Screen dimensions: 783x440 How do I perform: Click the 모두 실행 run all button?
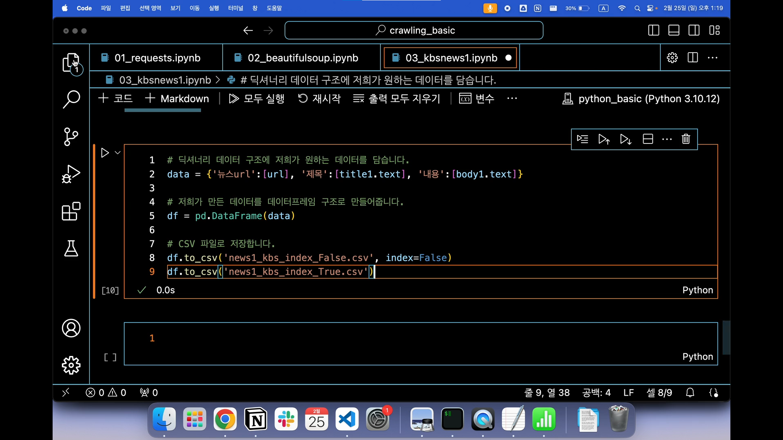tap(257, 99)
